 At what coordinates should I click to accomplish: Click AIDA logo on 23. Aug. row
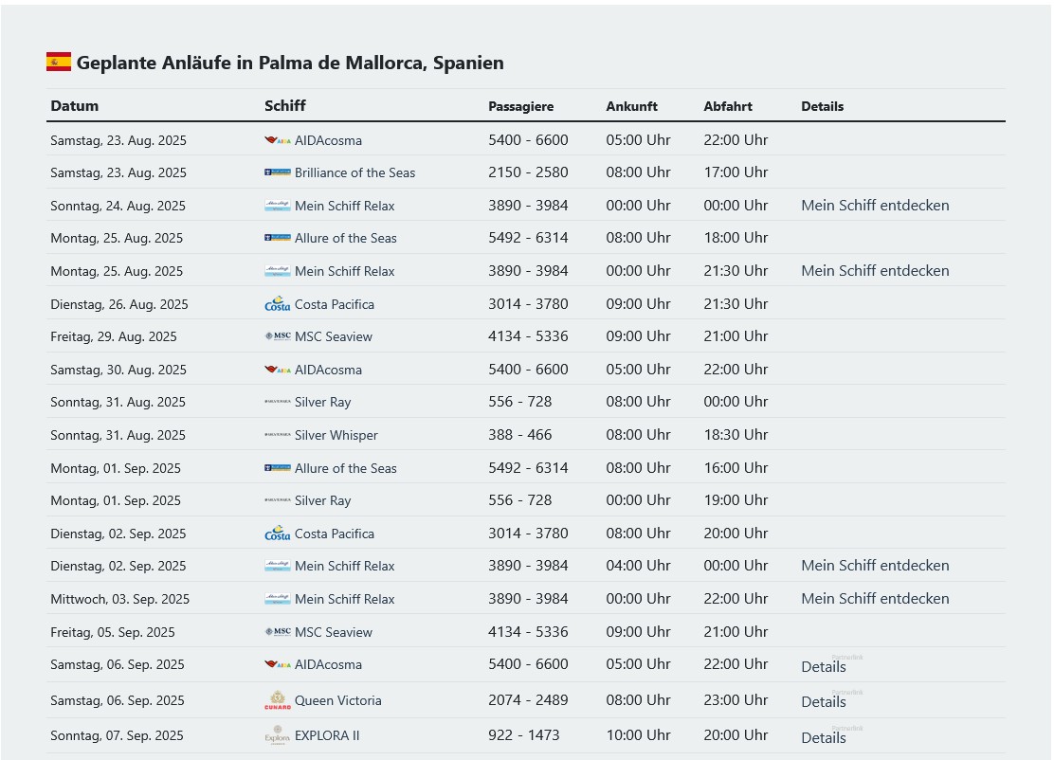coord(278,140)
